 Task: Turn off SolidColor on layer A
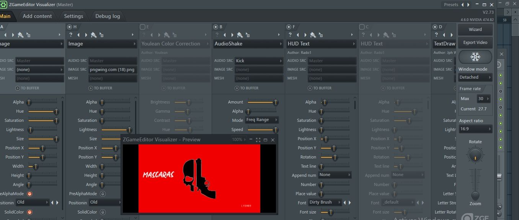pos(29,212)
